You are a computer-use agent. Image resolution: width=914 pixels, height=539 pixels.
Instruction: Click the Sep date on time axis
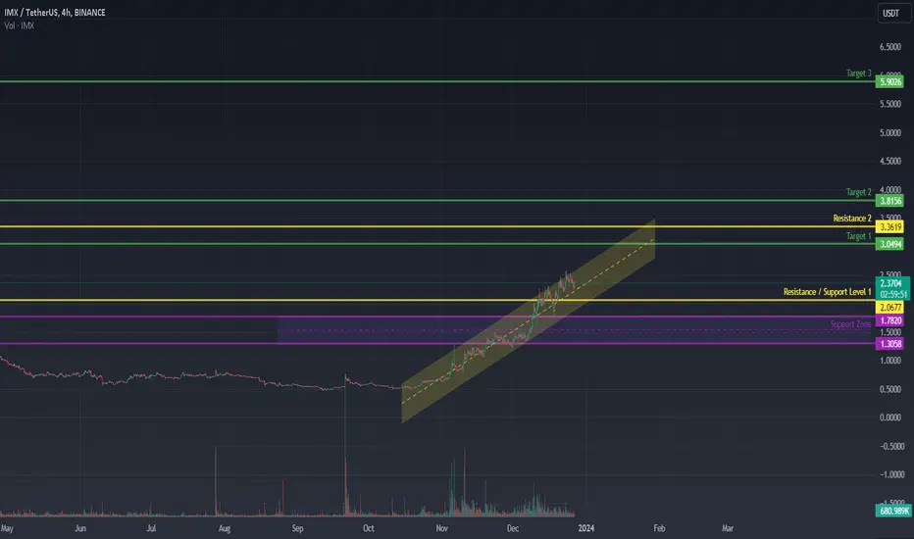click(x=297, y=528)
